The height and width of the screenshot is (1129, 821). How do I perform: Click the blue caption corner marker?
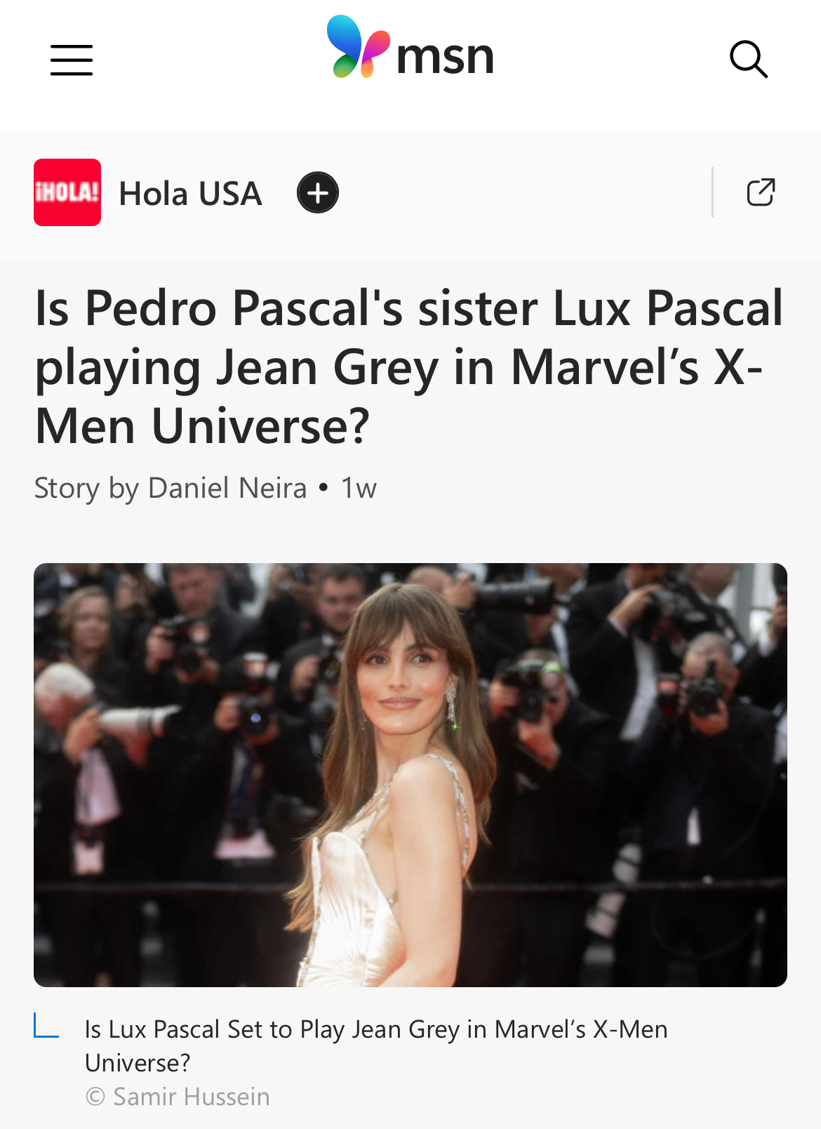46,1025
